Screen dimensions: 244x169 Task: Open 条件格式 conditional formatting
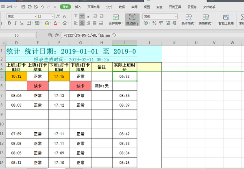pyautogui.click(x=189, y=20)
